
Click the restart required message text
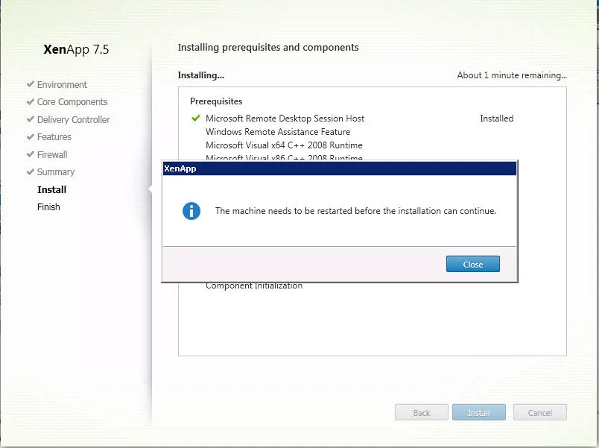(x=355, y=211)
